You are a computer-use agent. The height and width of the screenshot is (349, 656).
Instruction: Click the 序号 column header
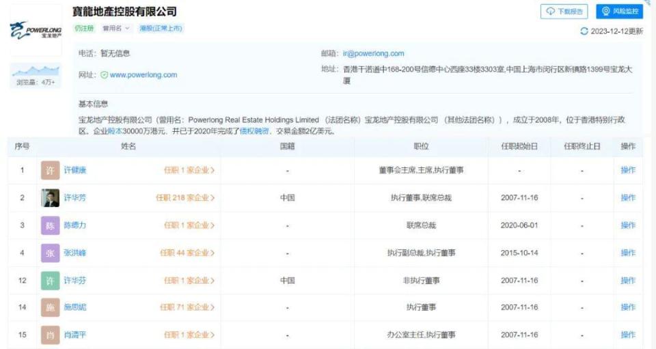22,146
